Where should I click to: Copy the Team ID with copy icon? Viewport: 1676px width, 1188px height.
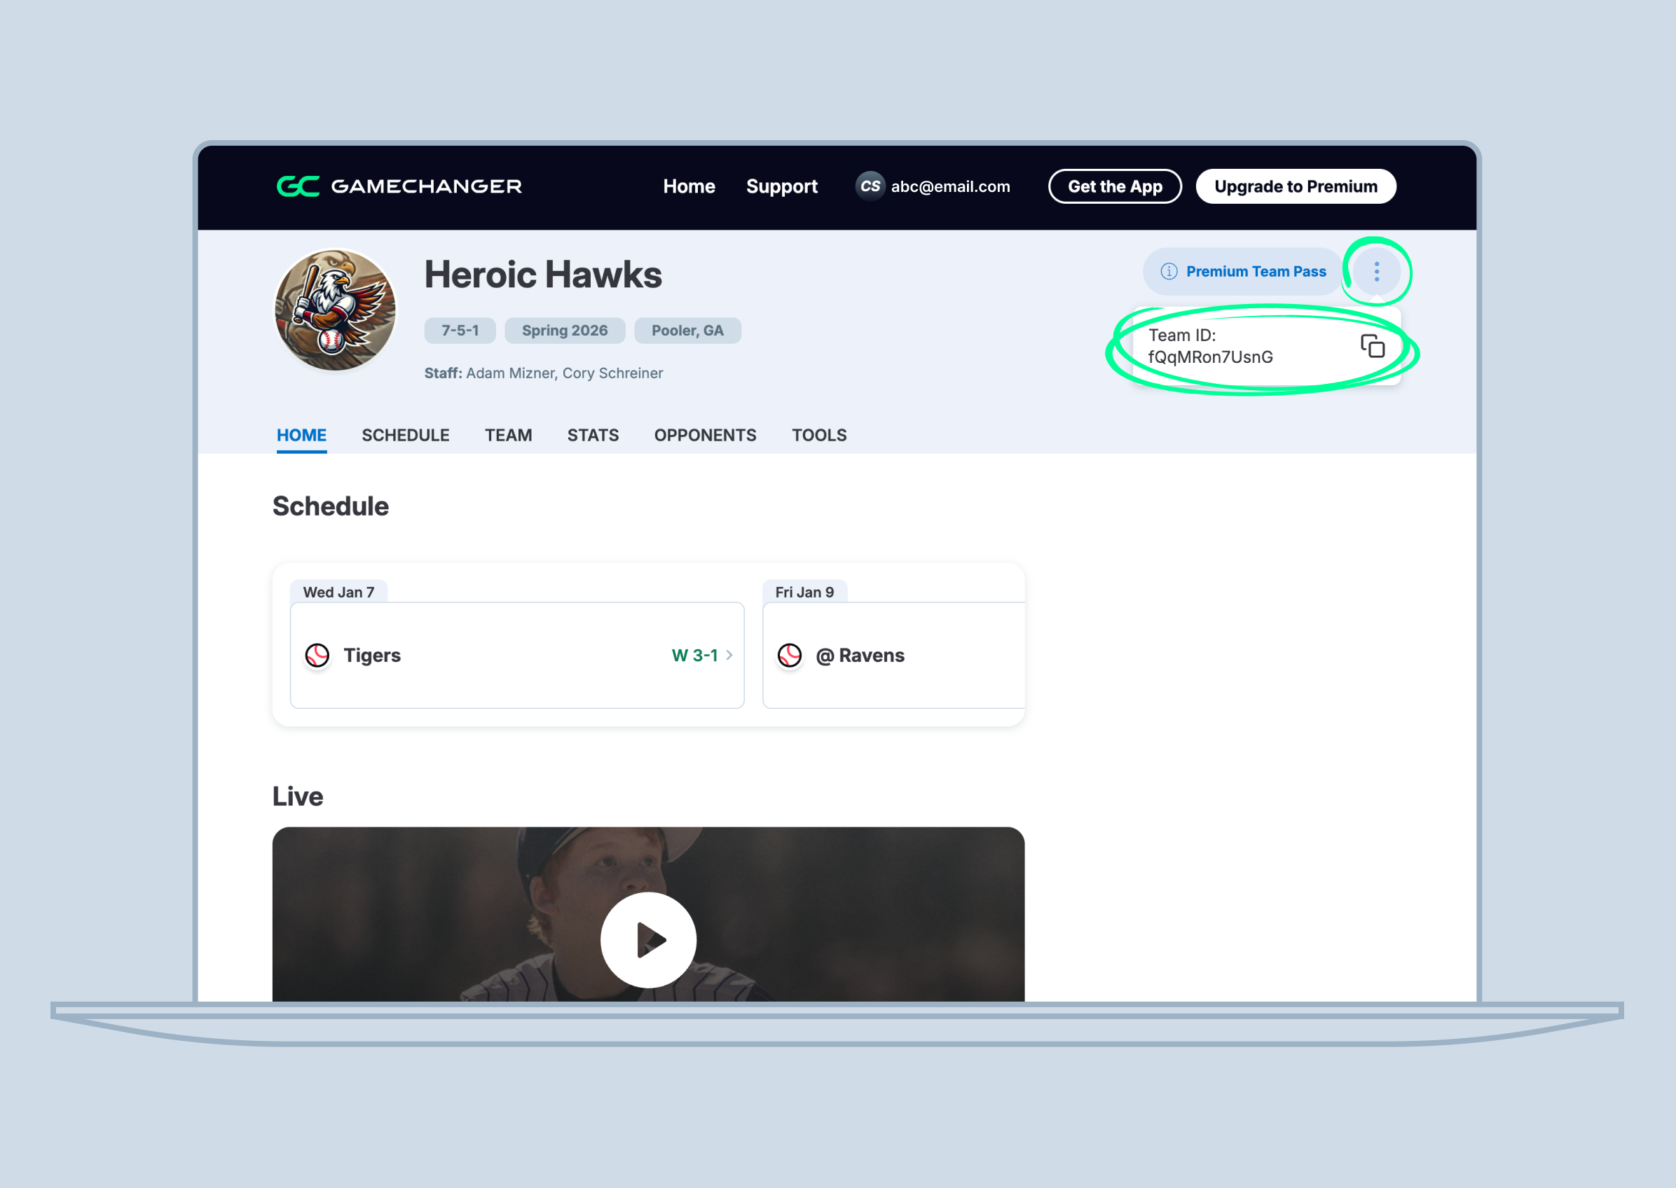1373,346
